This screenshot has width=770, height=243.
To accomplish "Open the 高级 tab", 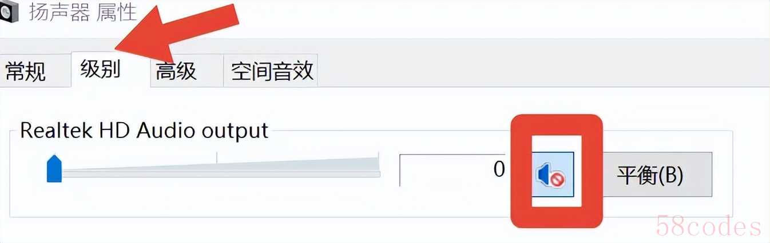I will pyautogui.click(x=176, y=71).
